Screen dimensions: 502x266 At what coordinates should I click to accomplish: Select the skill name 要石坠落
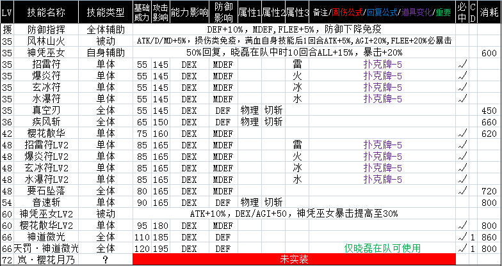pos(46,191)
